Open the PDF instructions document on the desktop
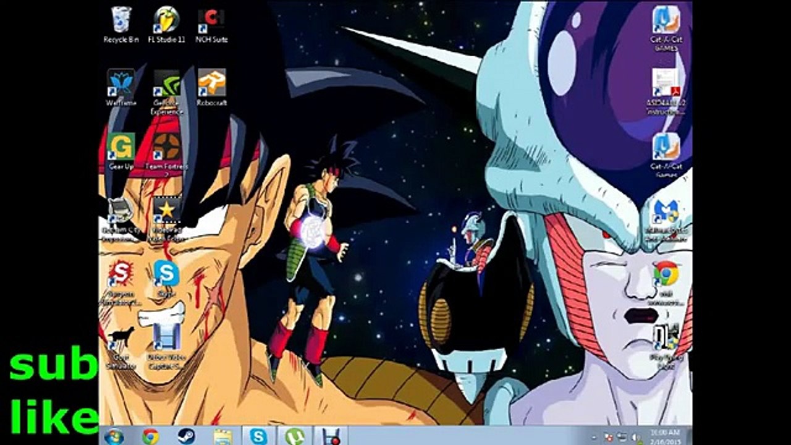 click(x=666, y=91)
